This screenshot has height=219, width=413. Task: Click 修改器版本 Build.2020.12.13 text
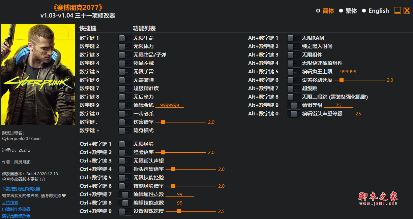[x=30, y=174]
